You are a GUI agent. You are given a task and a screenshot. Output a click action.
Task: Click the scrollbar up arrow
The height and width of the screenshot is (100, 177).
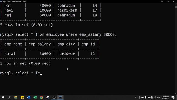(x=176, y=4)
